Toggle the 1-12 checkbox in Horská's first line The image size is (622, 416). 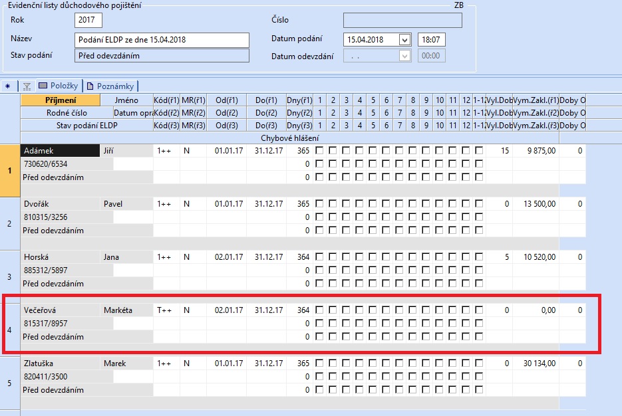480,257
